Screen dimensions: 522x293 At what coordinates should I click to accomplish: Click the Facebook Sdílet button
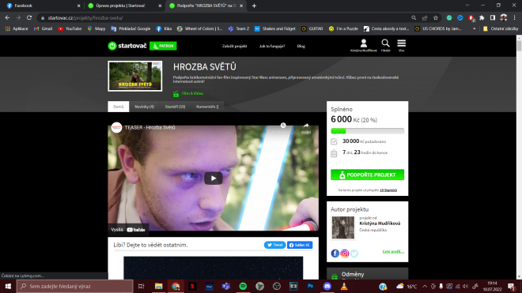(300, 245)
